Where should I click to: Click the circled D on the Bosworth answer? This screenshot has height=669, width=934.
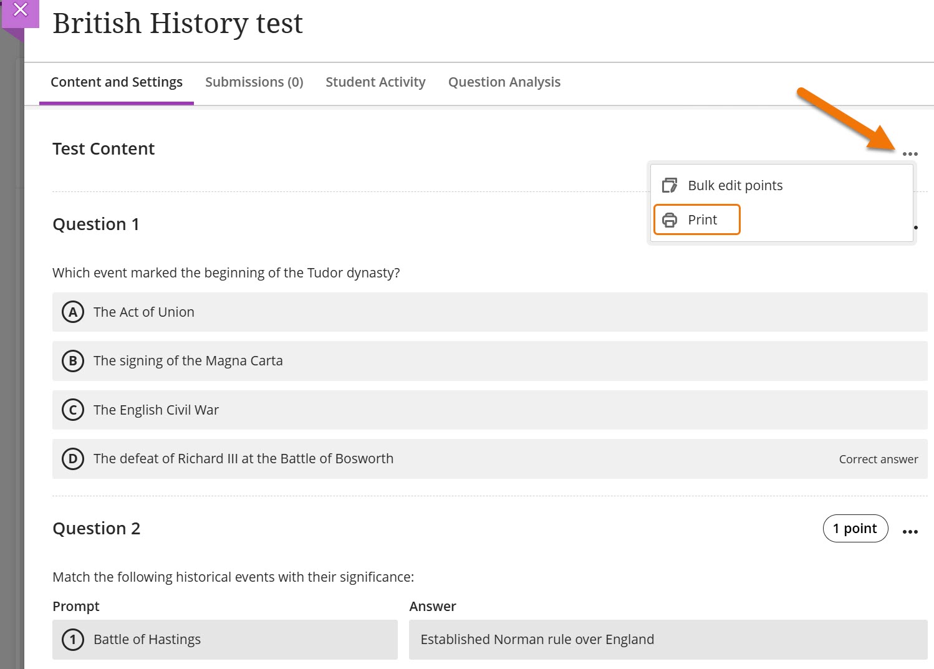point(72,459)
